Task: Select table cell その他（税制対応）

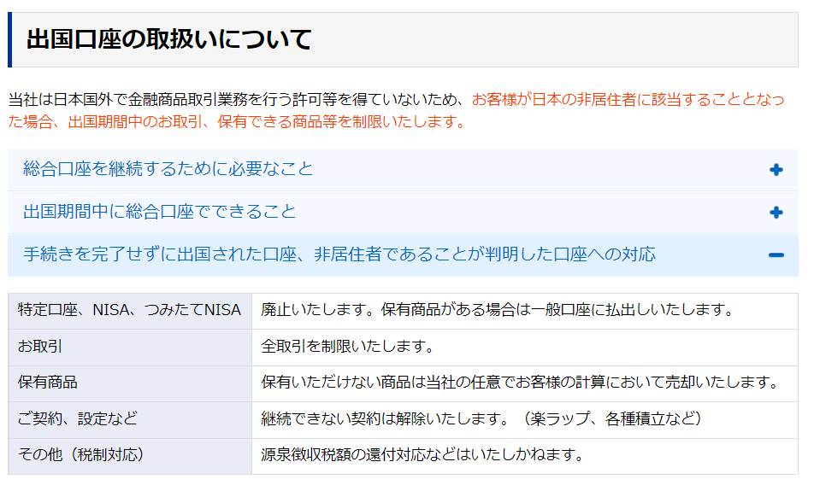Action: (130, 456)
